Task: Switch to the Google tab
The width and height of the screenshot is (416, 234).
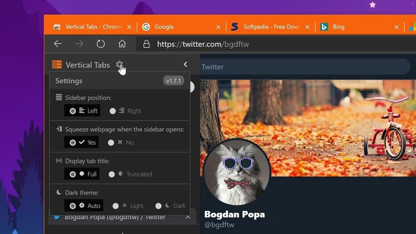Action: [181, 27]
